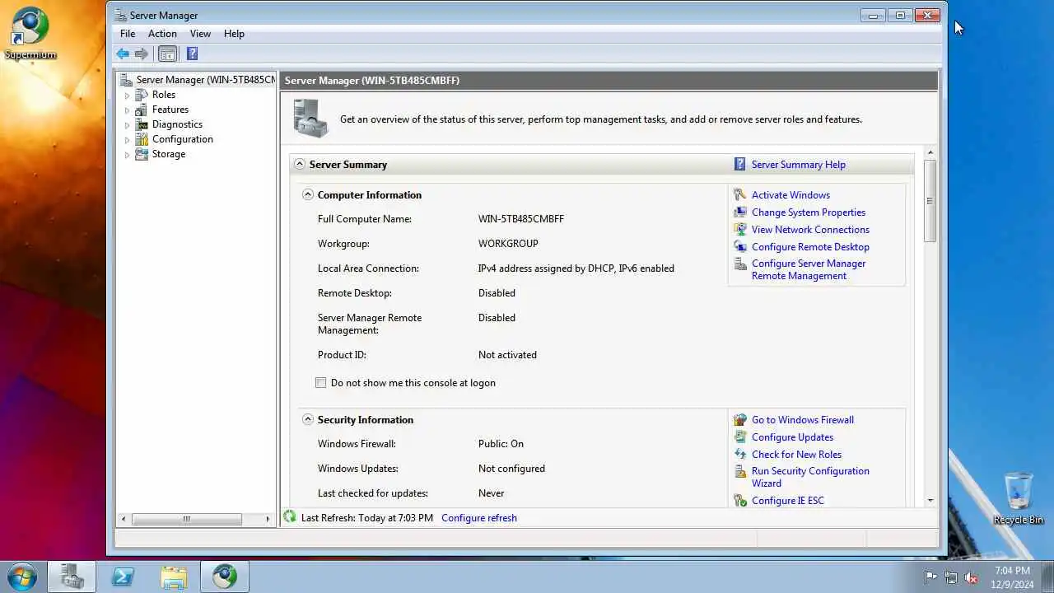Launch PowerShell from the taskbar
Screen dimensions: 1054x593
coord(123,577)
